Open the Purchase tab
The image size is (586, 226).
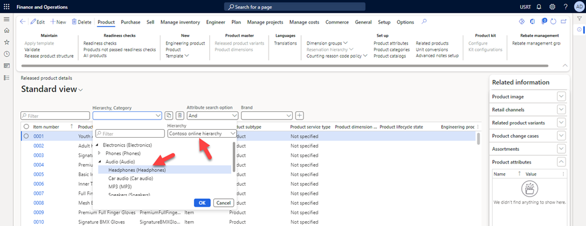tap(130, 22)
